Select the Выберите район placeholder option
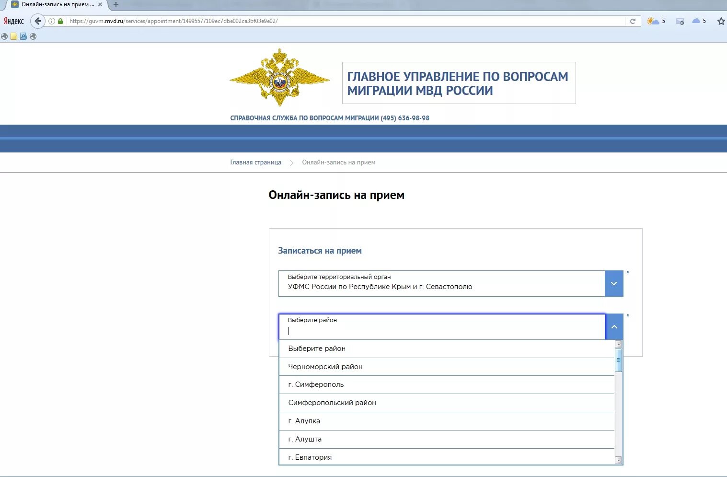Viewport: 727px width, 477px height. pyautogui.click(x=447, y=349)
